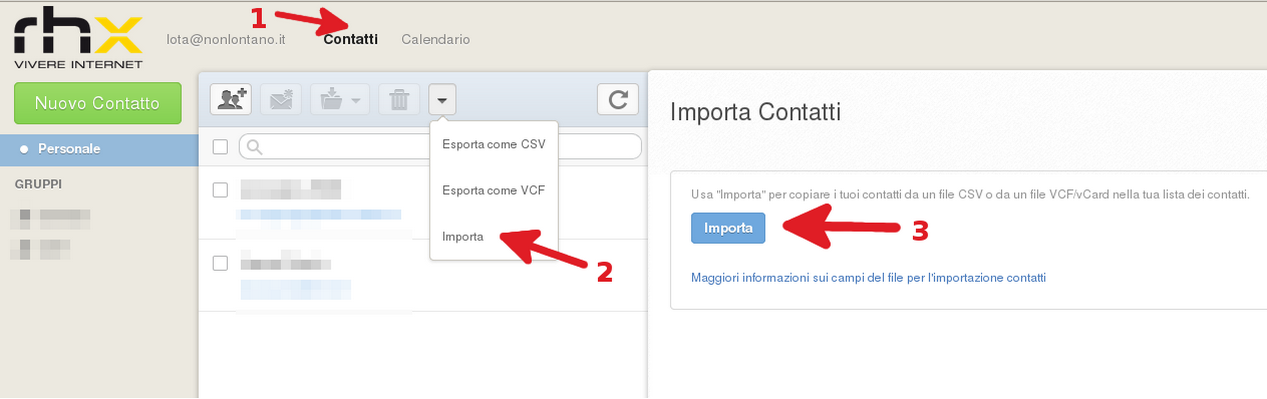Click the Personale bullet dot icon

pyautogui.click(x=24, y=149)
